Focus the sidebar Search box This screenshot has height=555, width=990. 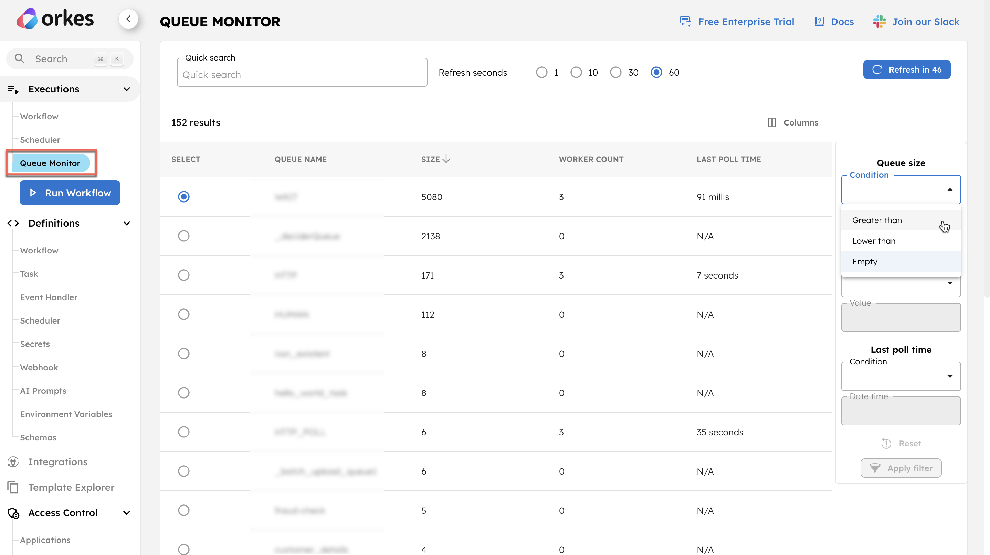[x=70, y=59]
